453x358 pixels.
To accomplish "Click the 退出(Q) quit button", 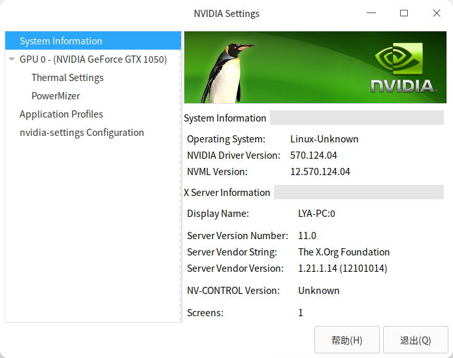I will pos(416,340).
